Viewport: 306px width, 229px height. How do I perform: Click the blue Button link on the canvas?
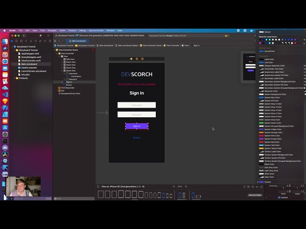tap(137, 138)
